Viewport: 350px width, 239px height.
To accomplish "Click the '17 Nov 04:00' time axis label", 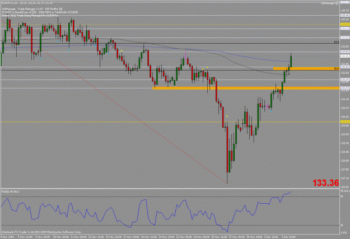I will point(131,237).
